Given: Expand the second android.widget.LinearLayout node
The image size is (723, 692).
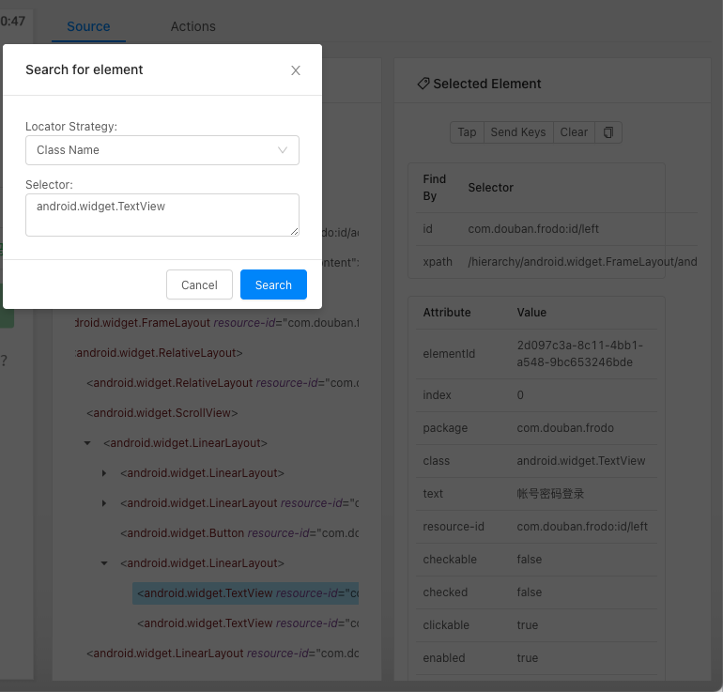Looking at the screenshot, I should (x=104, y=473).
